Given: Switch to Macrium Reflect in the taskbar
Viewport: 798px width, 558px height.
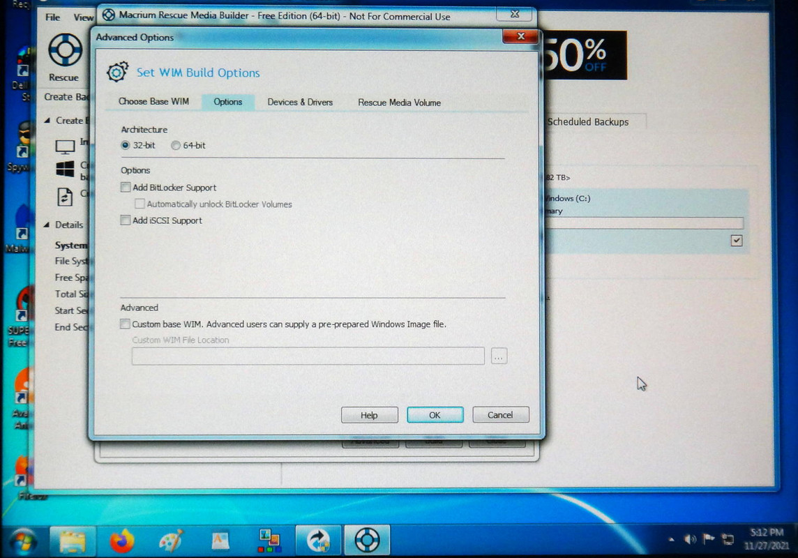Looking at the screenshot, I should (367, 540).
